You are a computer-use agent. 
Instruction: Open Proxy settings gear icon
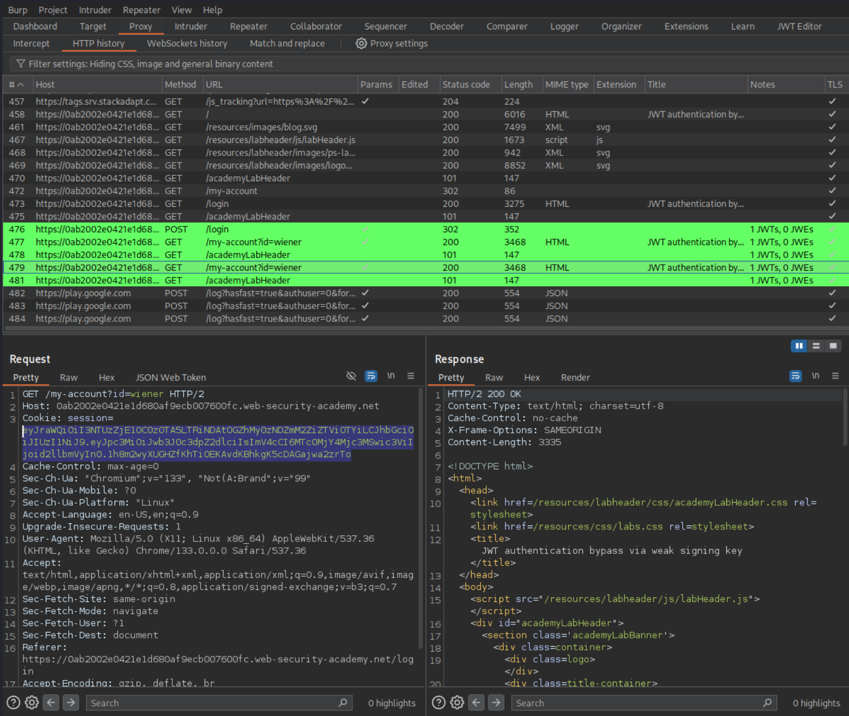[x=361, y=44]
